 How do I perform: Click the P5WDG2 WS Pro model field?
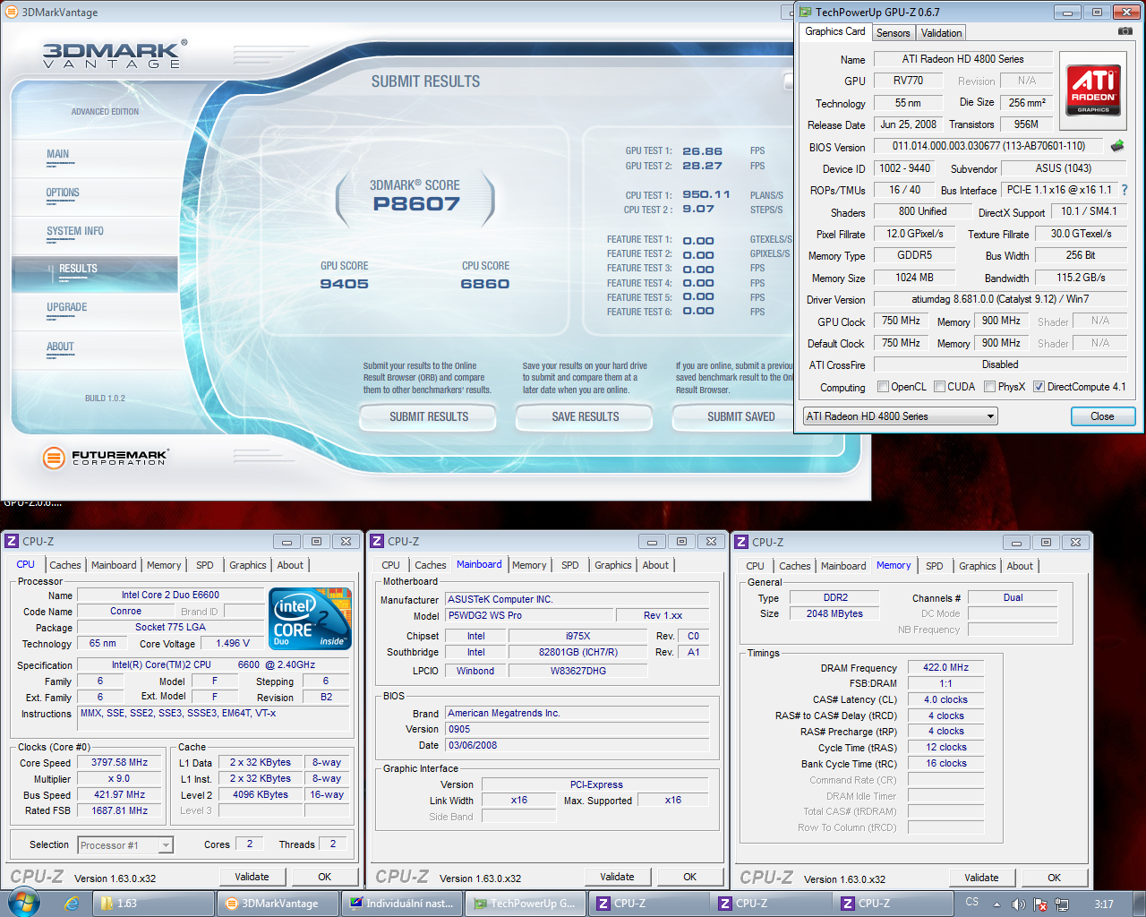pos(529,615)
